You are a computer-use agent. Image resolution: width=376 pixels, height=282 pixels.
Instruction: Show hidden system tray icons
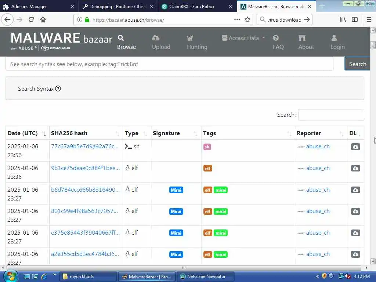(317, 276)
